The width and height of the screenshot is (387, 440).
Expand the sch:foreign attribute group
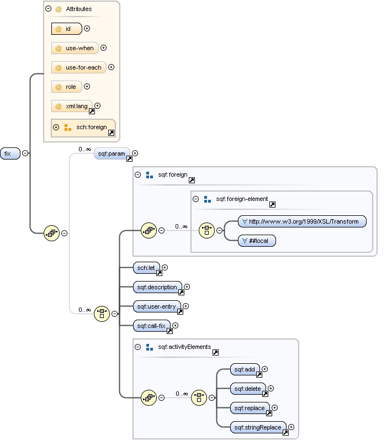coord(56,127)
